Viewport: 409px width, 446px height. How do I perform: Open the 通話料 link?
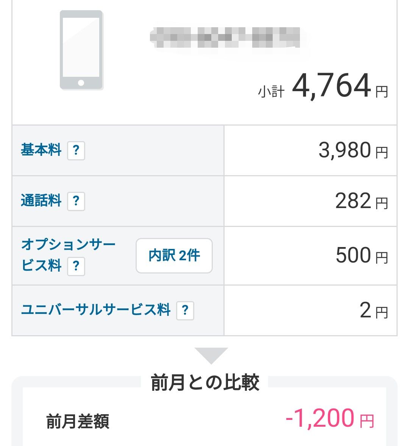pos(41,200)
